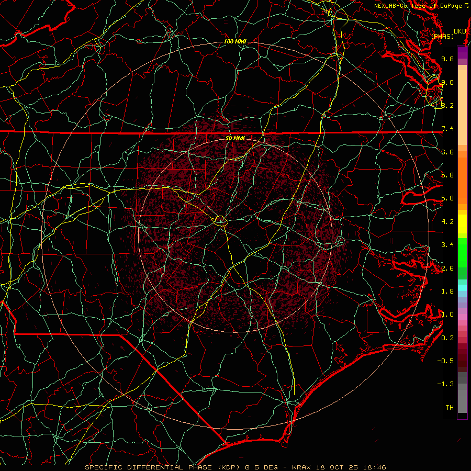
Task: Click the 100 NMI range ring label
Action: [x=235, y=41]
